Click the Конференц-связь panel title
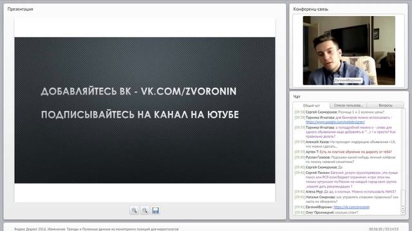 310,9
